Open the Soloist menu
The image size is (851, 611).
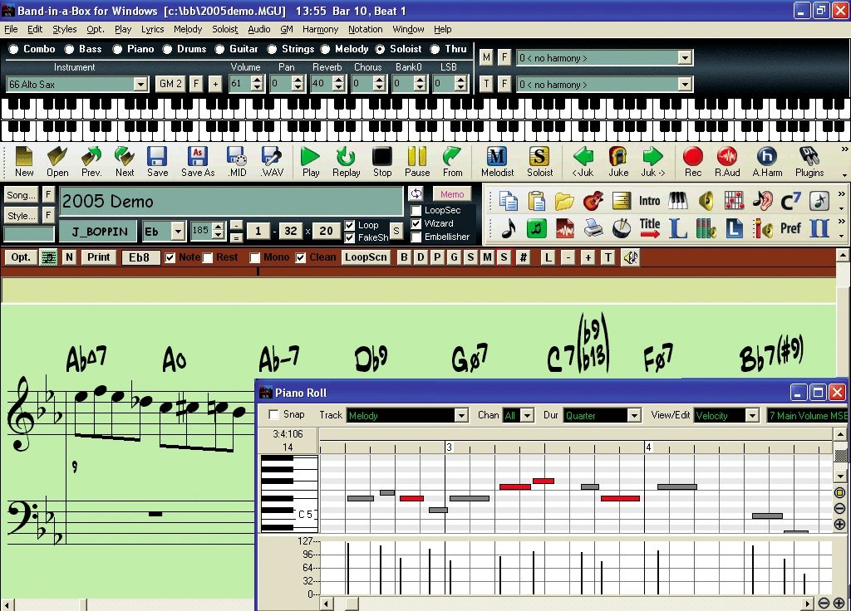coord(224,29)
